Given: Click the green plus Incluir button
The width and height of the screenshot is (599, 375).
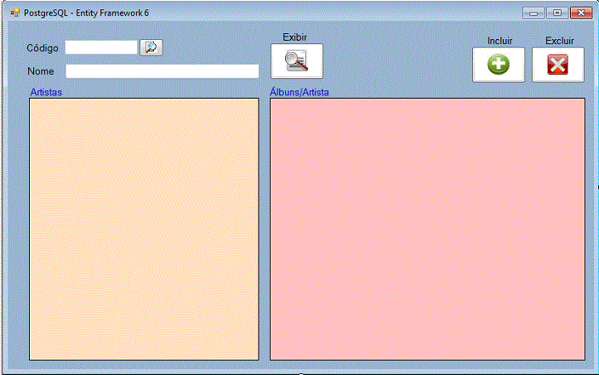Looking at the screenshot, I should 499,65.
